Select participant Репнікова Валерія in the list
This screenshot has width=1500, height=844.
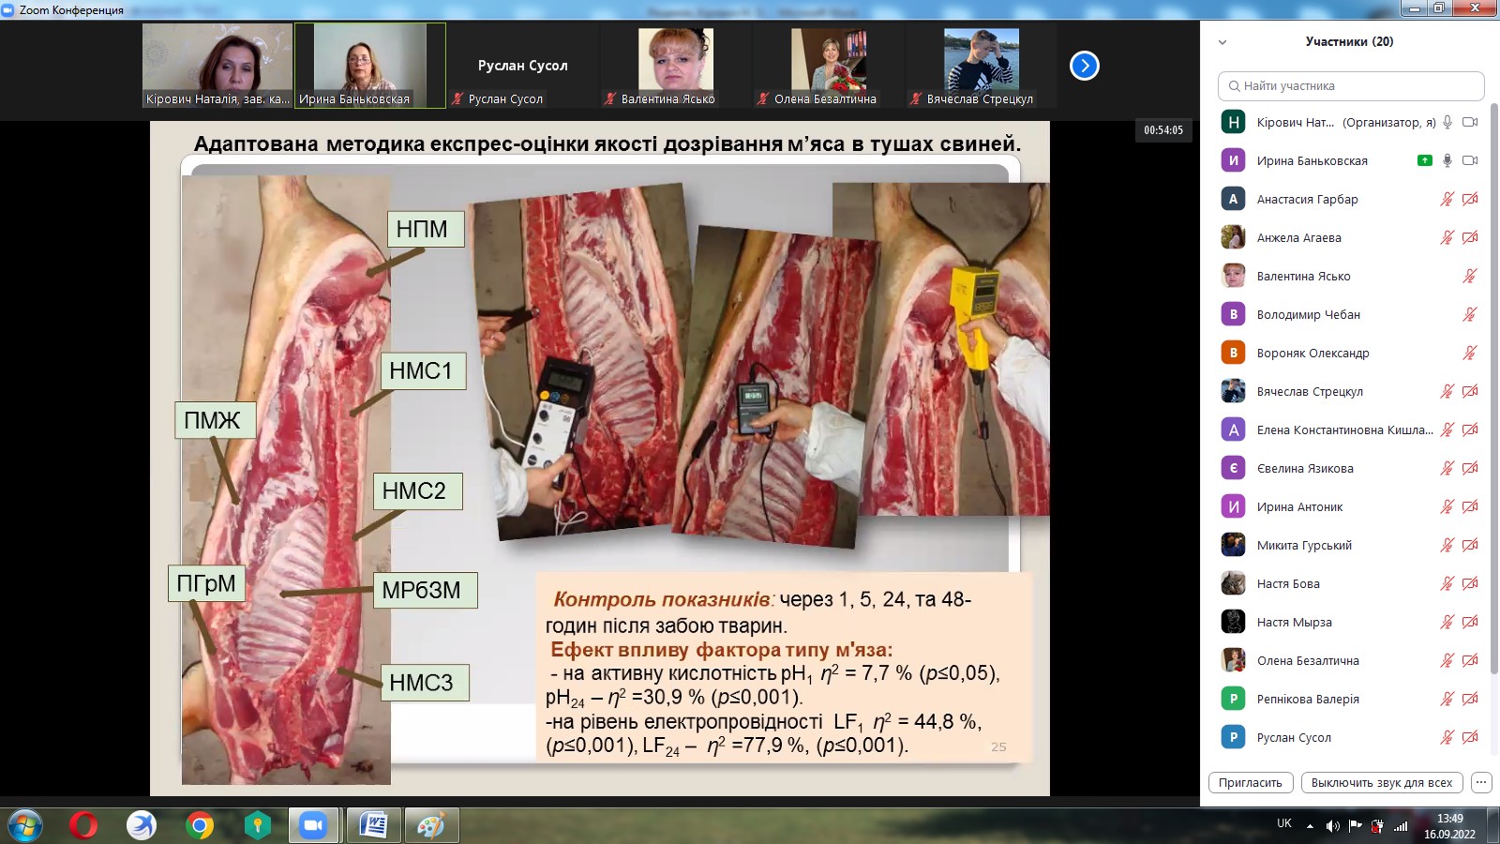tap(1308, 699)
